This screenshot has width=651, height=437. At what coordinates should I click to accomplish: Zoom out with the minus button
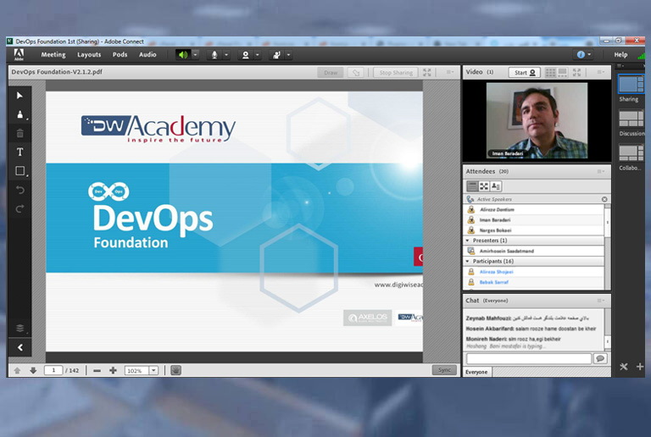click(x=97, y=370)
